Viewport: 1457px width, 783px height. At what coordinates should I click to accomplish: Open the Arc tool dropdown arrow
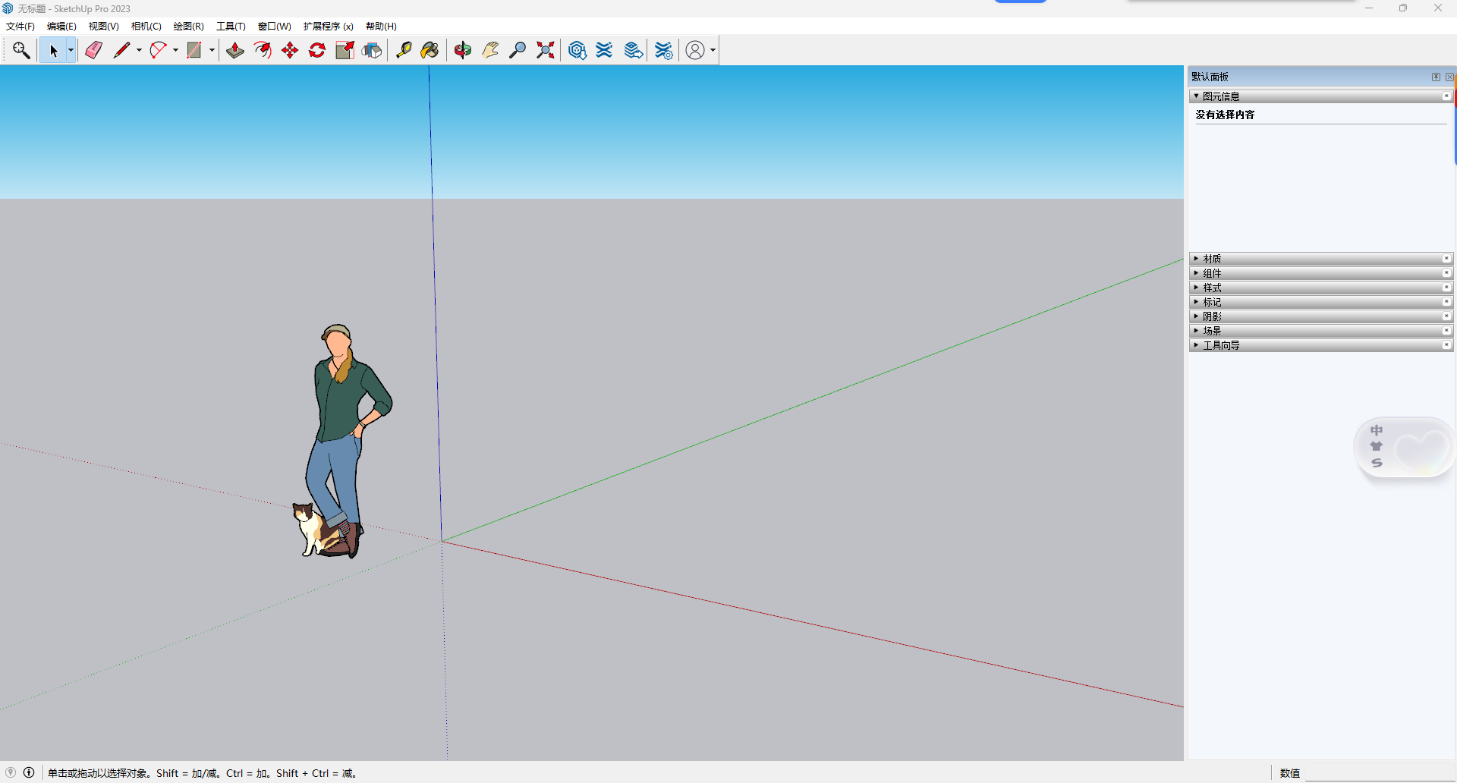tap(175, 50)
